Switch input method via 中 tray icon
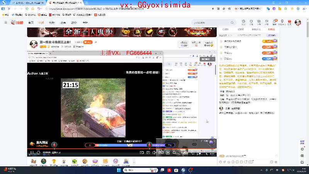This screenshot has height=174, width=309. [277, 170]
